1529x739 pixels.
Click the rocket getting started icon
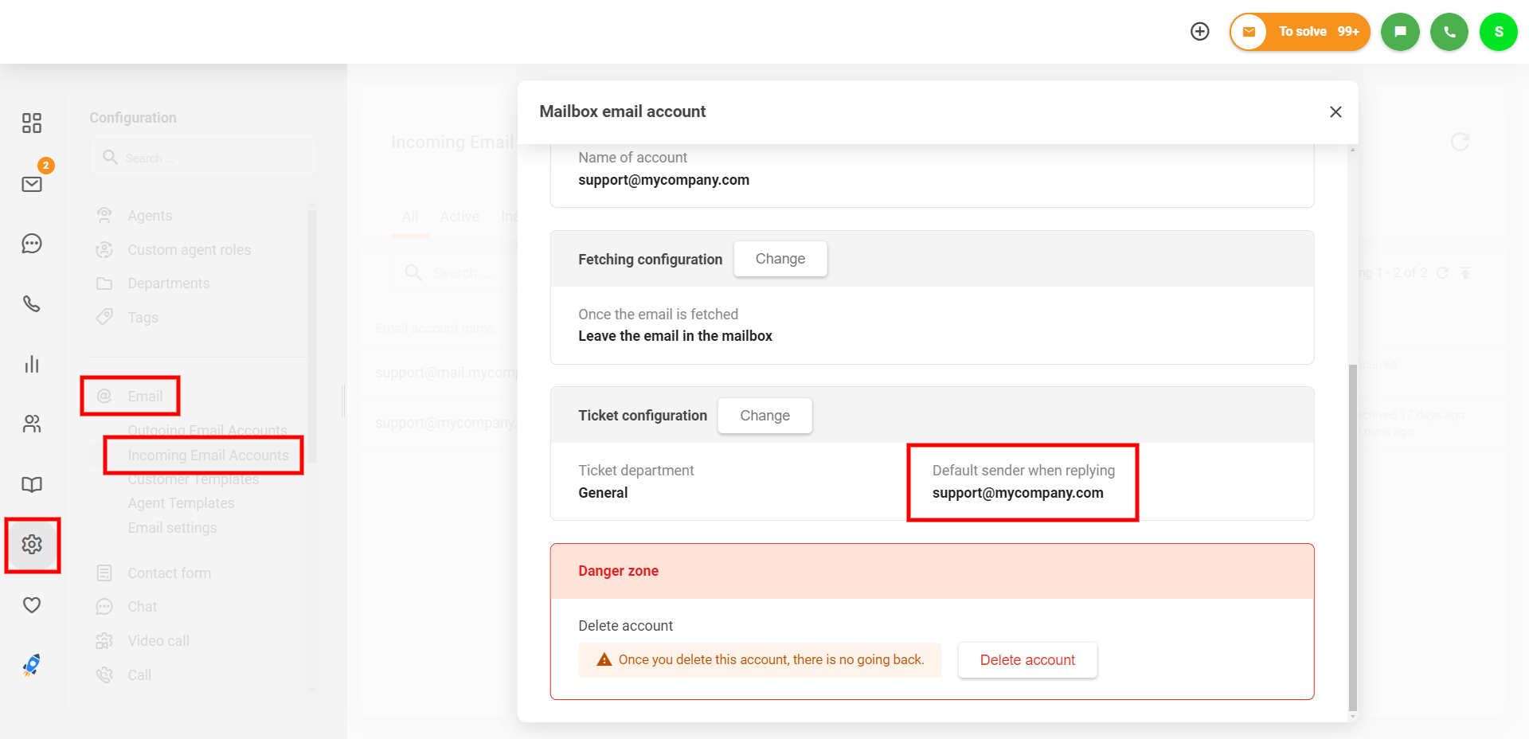pyautogui.click(x=32, y=665)
